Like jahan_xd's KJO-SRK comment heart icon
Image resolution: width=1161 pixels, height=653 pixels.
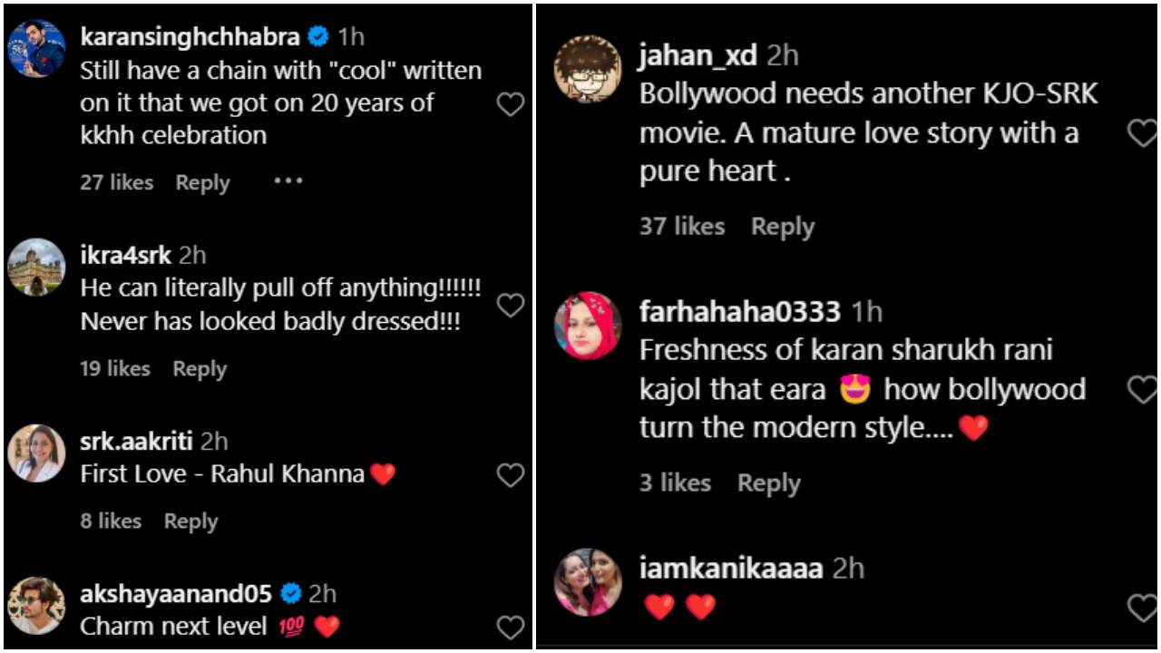coord(1143,133)
